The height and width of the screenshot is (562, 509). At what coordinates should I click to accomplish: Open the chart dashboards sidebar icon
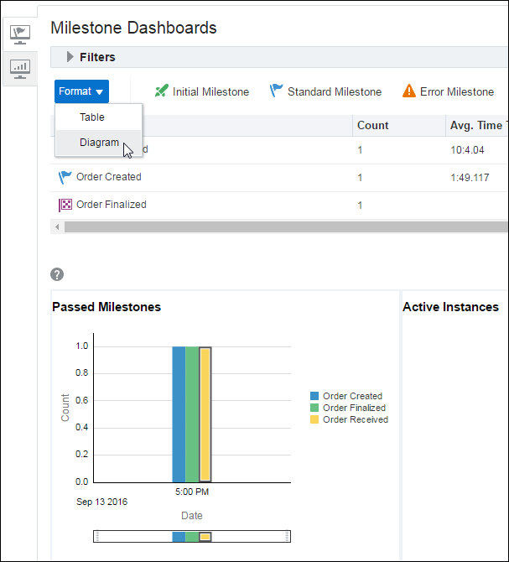pos(19,69)
